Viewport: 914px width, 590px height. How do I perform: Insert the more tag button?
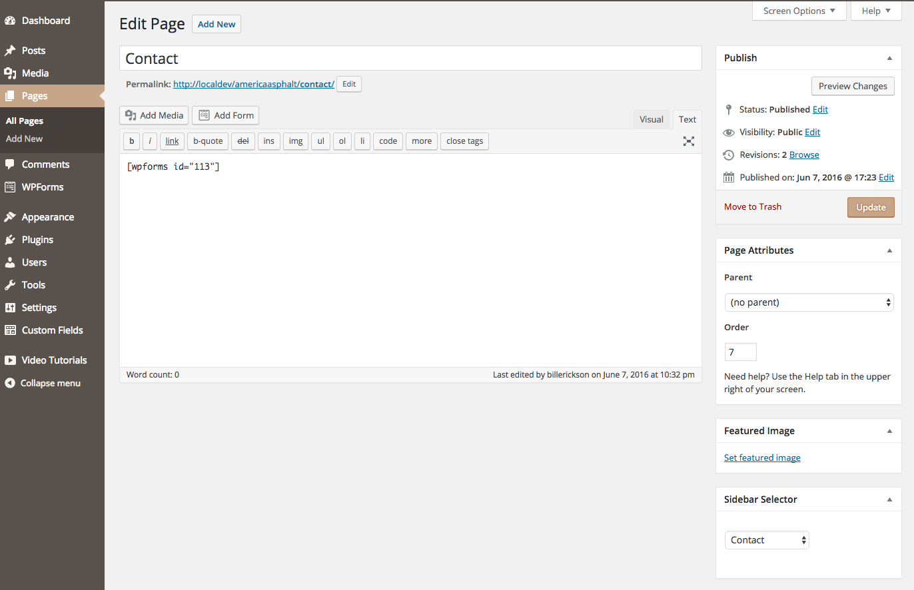coord(422,141)
